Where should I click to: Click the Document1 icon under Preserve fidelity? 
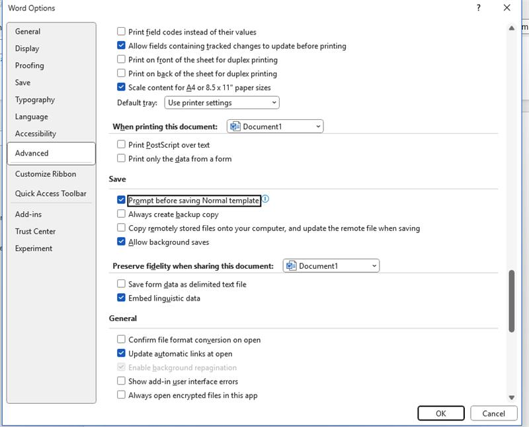tap(293, 264)
